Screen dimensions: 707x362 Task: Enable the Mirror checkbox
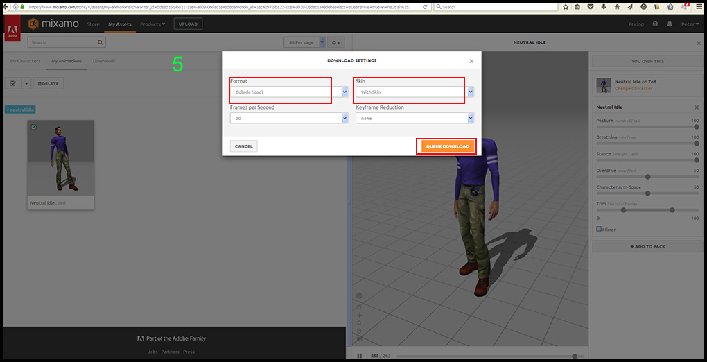pos(600,230)
